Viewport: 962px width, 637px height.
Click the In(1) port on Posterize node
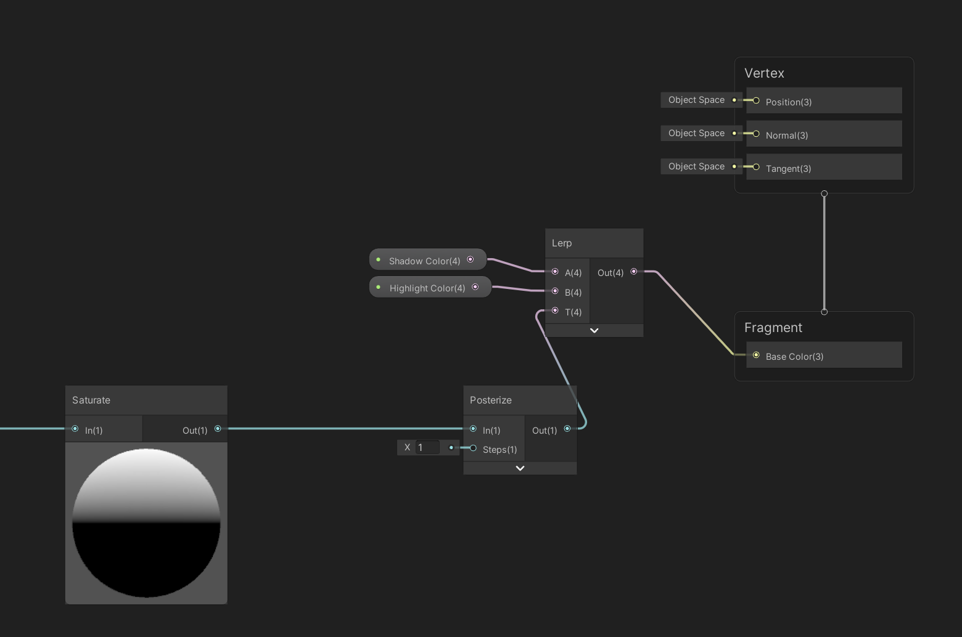(473, 429)
